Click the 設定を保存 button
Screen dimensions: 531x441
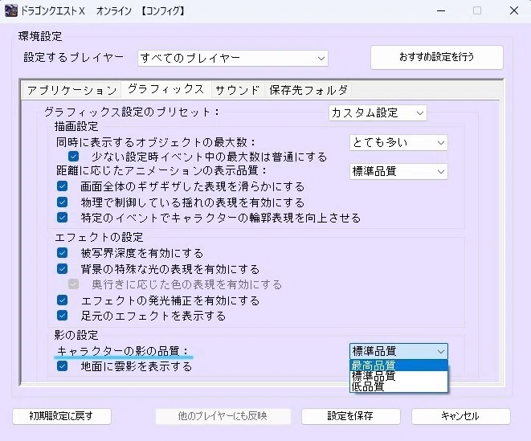(x=350, y=416)
